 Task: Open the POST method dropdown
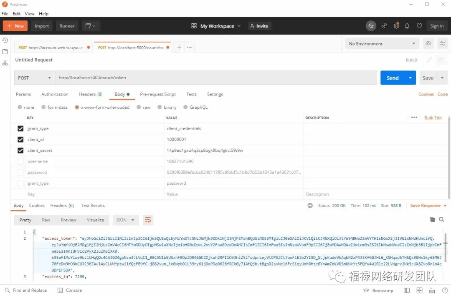point(35,78)
